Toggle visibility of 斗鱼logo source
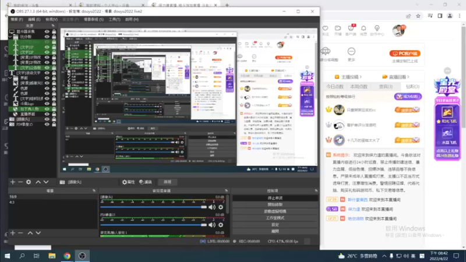This screenshot has width=466, height=262. [x=47, y=104]
